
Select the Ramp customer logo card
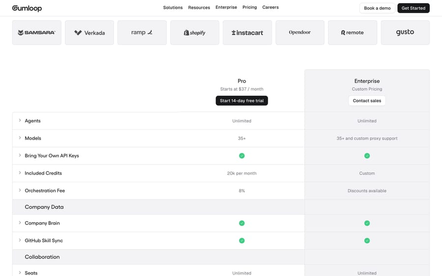142,33
